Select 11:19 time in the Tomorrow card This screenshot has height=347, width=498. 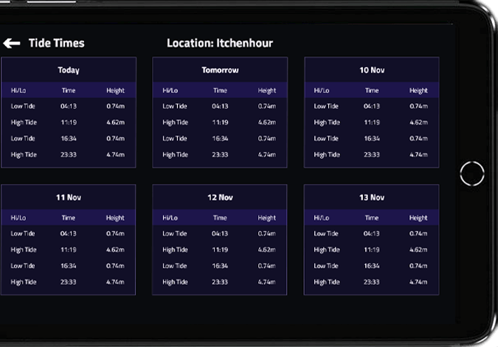[220, 123]
